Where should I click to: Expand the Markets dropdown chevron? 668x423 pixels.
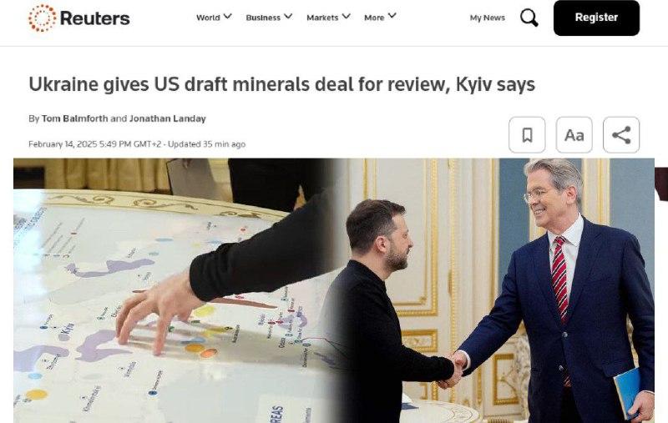pos(346,16)
